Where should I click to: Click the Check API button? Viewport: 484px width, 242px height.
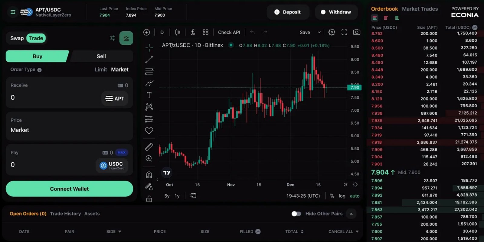coord(229,32)
